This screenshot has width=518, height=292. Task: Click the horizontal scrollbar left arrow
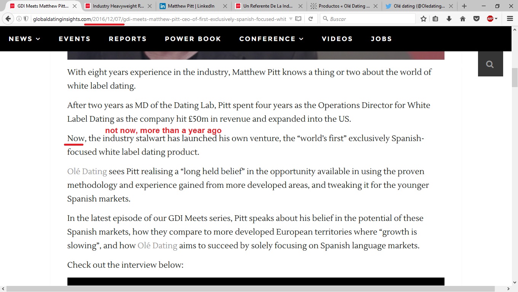coord(3,289)
